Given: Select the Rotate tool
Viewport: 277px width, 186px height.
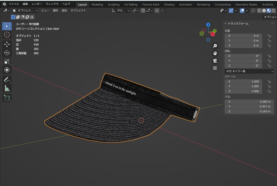Looking at the screenshot, I should [x=7, y=53].
